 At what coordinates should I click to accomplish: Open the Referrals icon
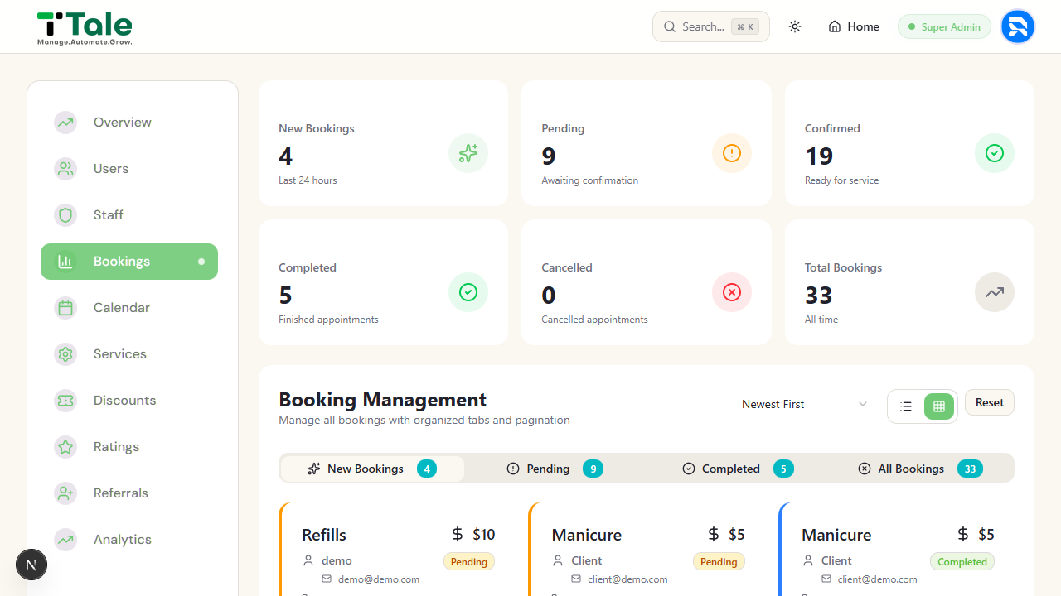(65, 493)
